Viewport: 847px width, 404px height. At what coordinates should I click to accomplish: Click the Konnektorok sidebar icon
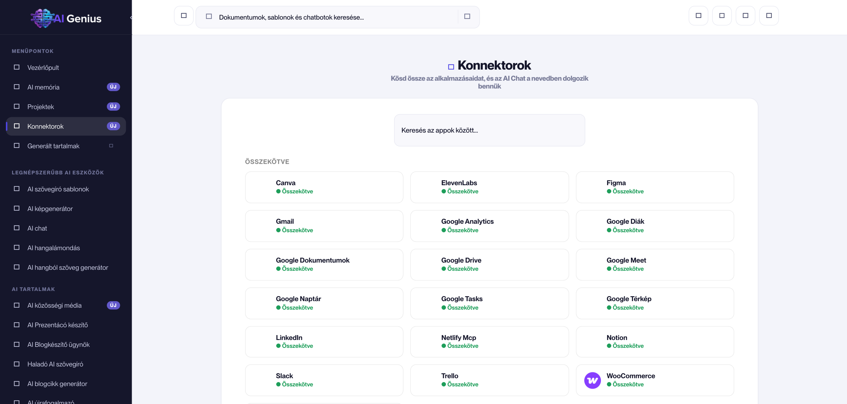[x=17, y=126]
